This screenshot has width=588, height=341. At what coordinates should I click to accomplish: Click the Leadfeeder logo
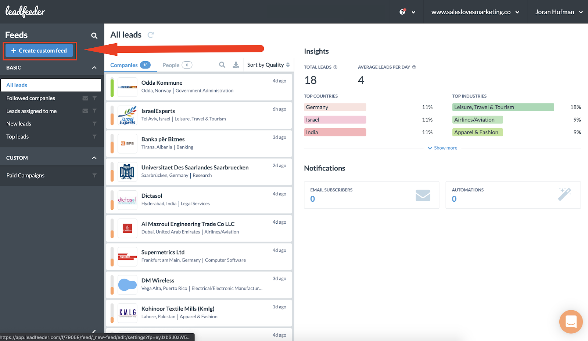(x=25, y=12)
